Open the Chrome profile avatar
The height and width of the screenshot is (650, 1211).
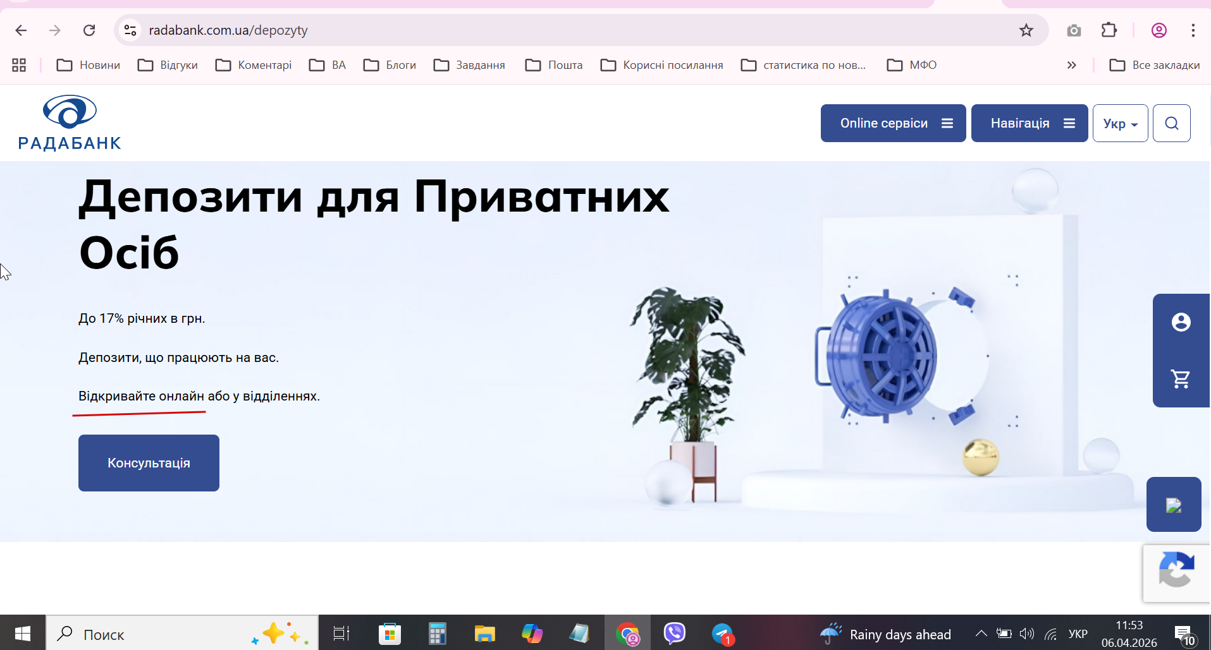1159,30
